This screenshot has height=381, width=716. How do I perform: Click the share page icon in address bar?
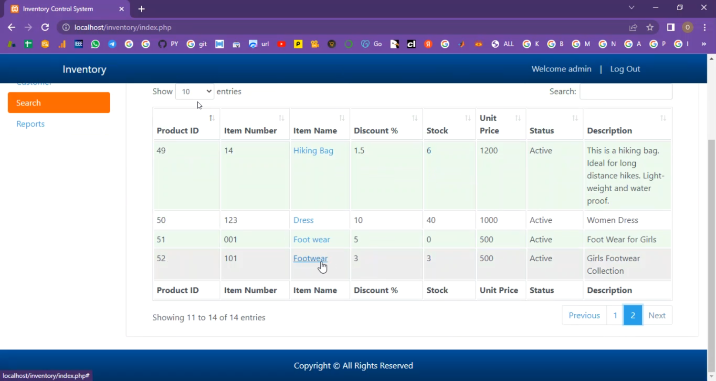pyautogui.click(x=633, y=27)
